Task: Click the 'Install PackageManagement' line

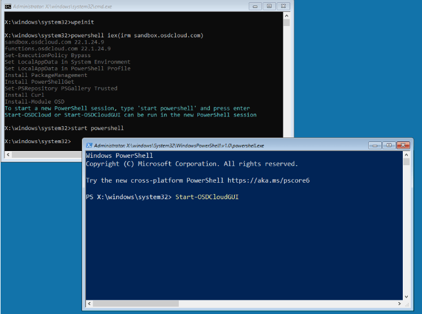Action: click(46, 75)
